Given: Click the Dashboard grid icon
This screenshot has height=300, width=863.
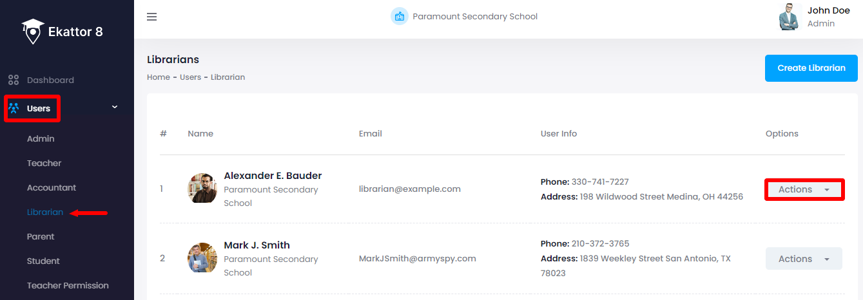Looking at the screenshot, I should [14, 80].
